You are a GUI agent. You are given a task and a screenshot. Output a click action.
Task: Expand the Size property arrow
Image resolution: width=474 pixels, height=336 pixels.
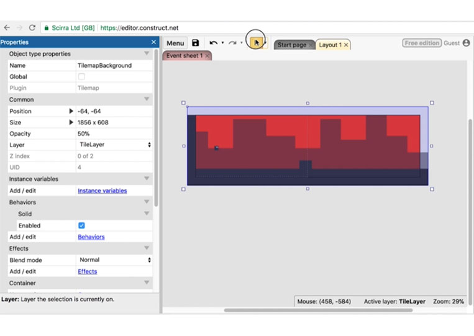[x=71, y=122]
